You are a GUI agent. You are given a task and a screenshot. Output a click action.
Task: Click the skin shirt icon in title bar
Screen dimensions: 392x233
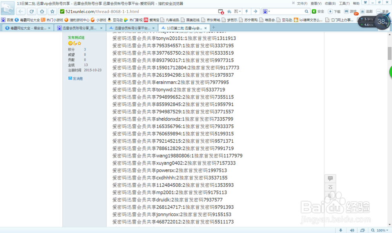pyautogui.click(x=365, y=2)
